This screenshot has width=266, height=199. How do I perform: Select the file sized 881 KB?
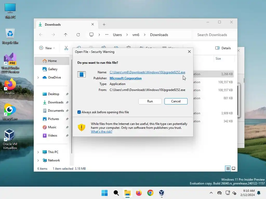[x=214, y=98]
